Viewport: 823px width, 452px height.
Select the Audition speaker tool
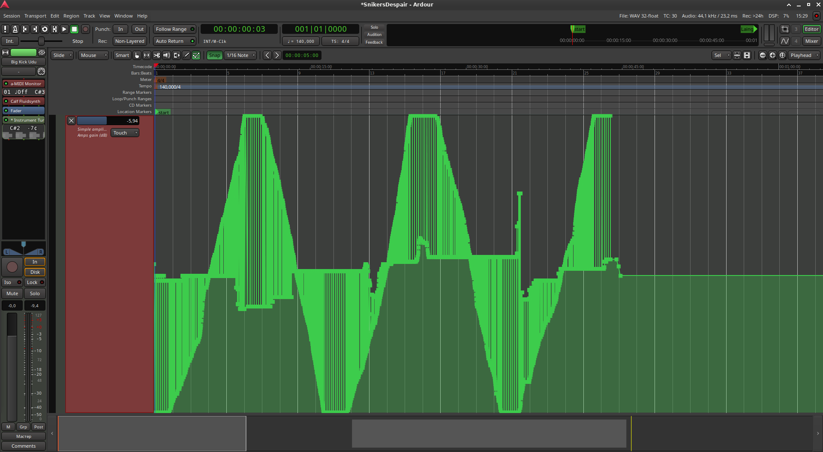tap(166, 55)
